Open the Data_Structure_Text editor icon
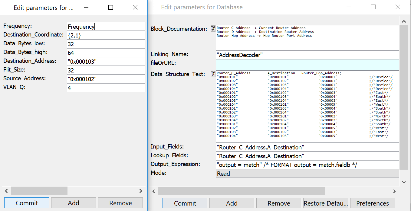411x211 pixels. coord(213,74)
